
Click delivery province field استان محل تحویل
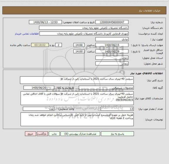point(112,58)
